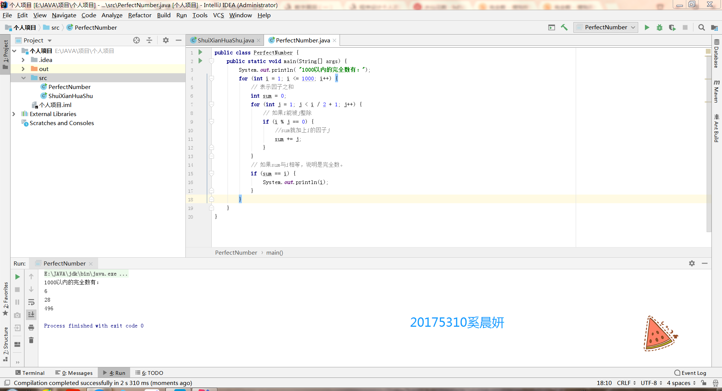Open the File menu

[7, 15]
